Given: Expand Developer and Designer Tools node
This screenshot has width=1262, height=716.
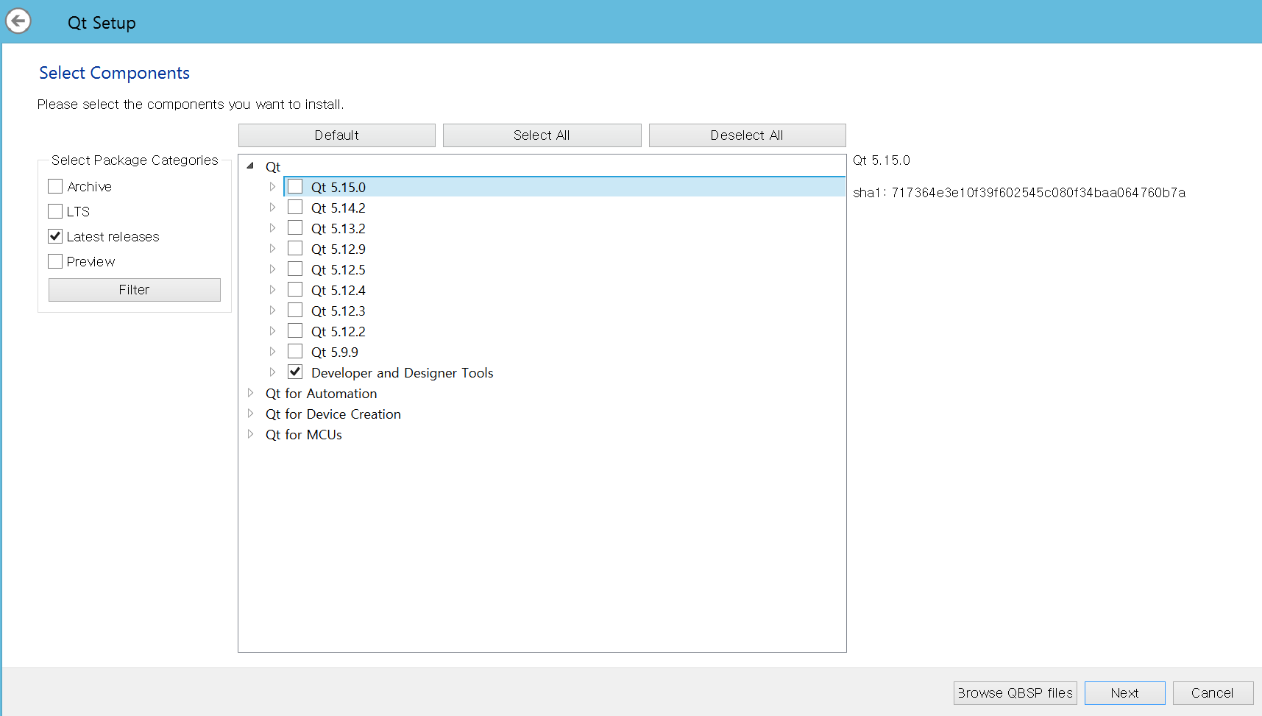Looking at the screenshot, I should [272, 372].
